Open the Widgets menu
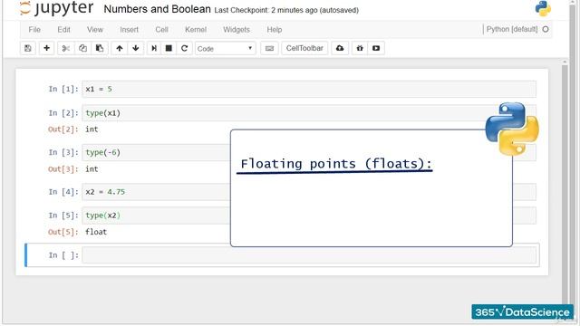 (237, 30)
